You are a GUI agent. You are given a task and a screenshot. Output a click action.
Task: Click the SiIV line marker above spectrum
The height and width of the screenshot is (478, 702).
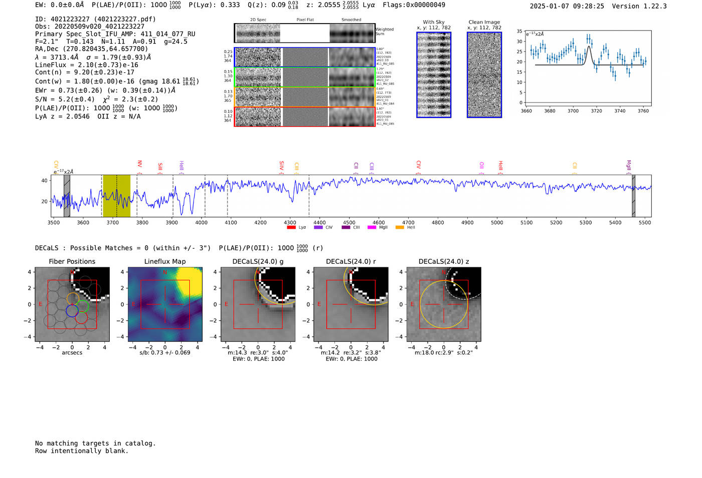(281, 168)
